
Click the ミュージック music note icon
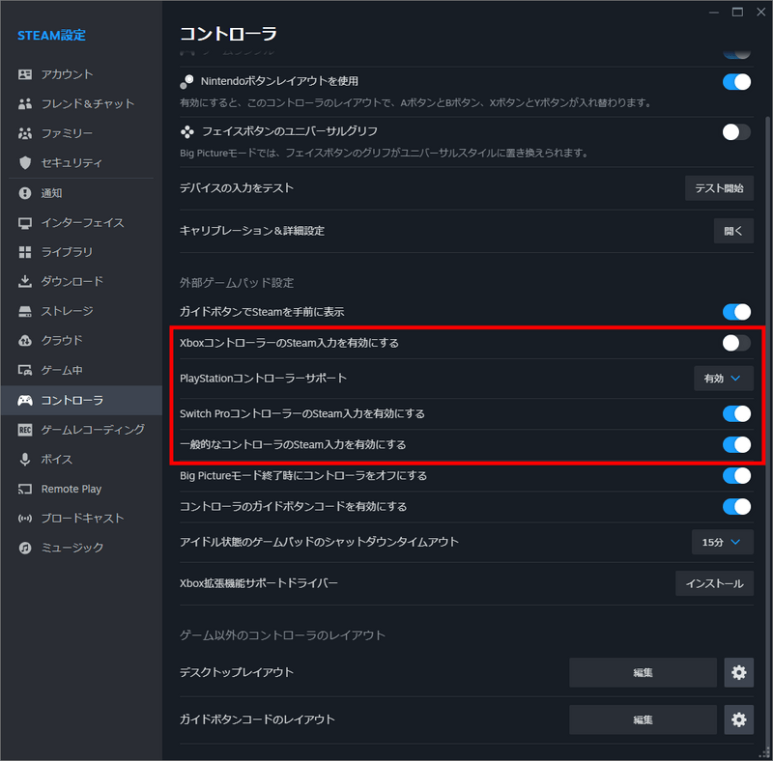click(x=23, y=548)
